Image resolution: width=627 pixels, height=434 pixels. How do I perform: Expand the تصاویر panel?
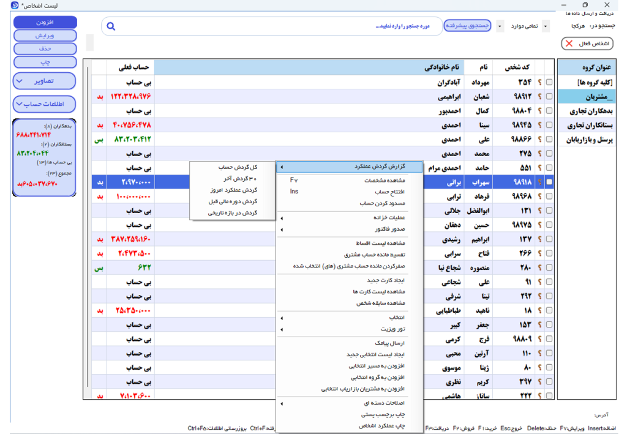point(44,81)
